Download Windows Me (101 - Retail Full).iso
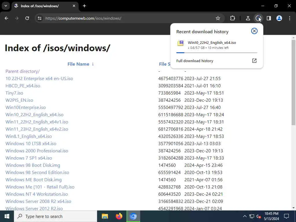 pos(40,187)
